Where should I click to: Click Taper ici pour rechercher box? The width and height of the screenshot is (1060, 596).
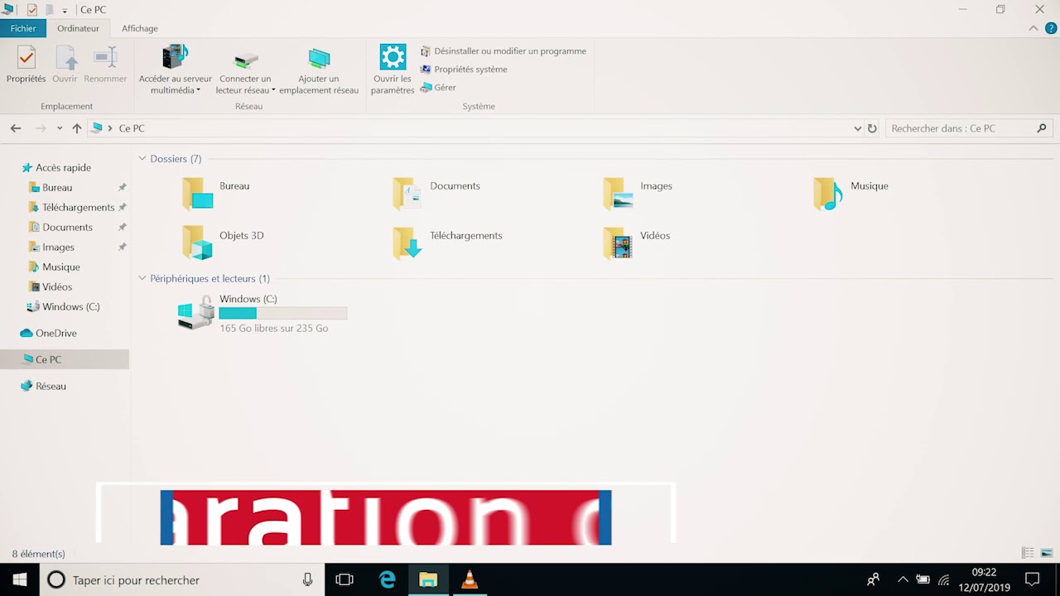pyautogui.click(x=182, y=580)
